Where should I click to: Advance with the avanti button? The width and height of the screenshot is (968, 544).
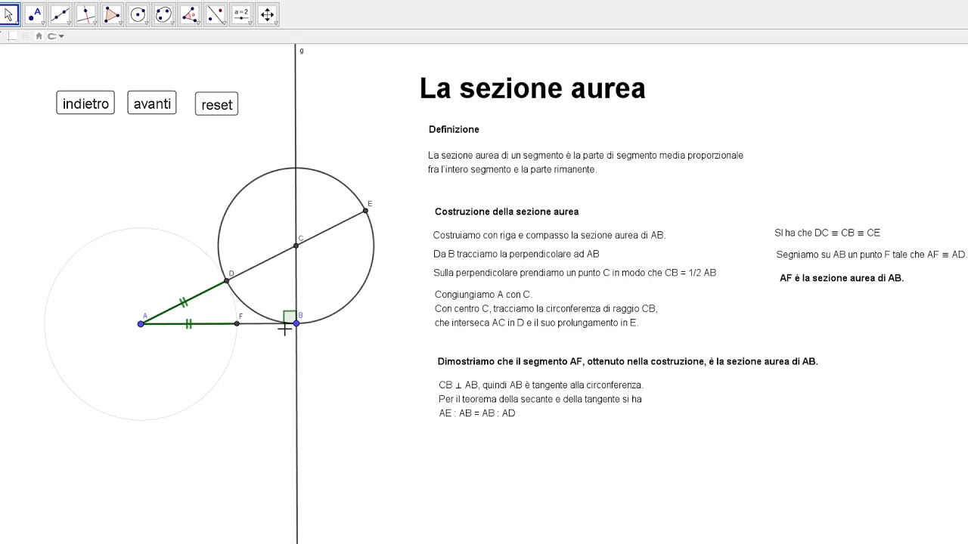152,104
